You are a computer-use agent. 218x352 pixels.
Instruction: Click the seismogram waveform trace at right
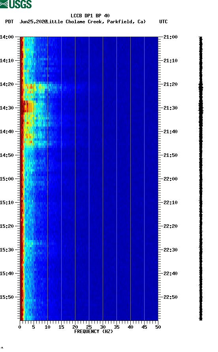pos(201,179)
